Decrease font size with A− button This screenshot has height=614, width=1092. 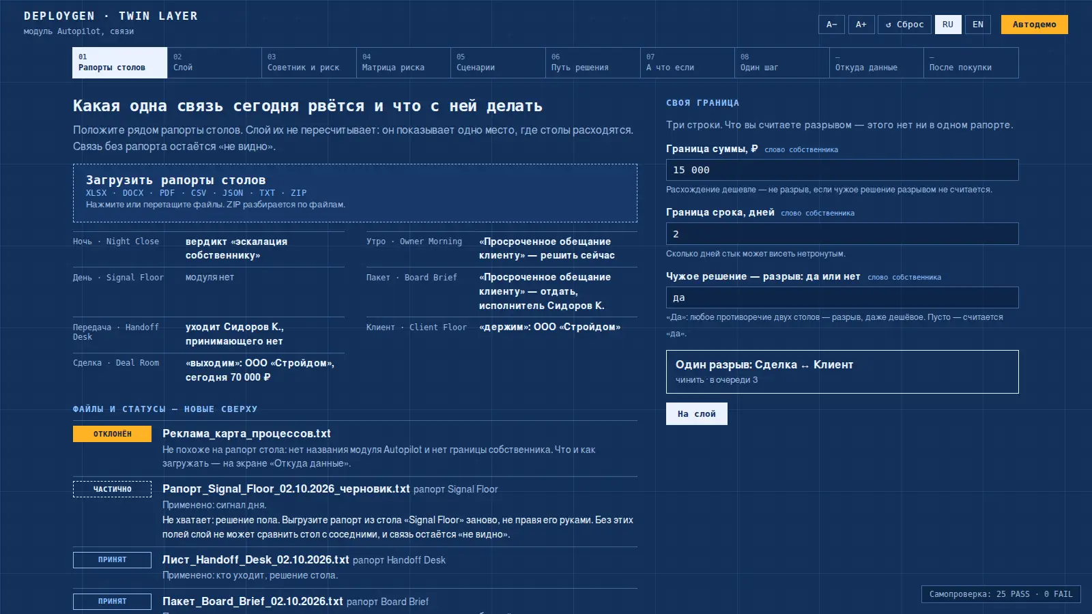pyautogui.click(x=831, y=25)
